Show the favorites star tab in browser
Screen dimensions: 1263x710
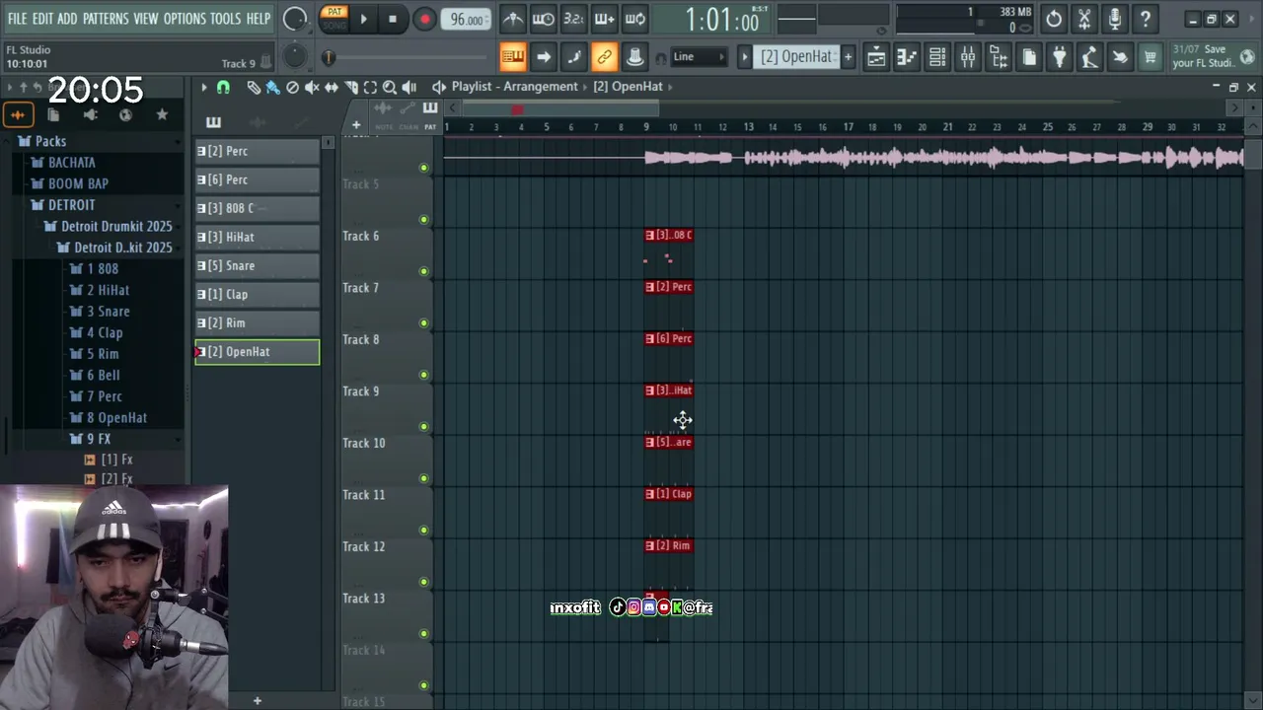(x=162, y=115)
